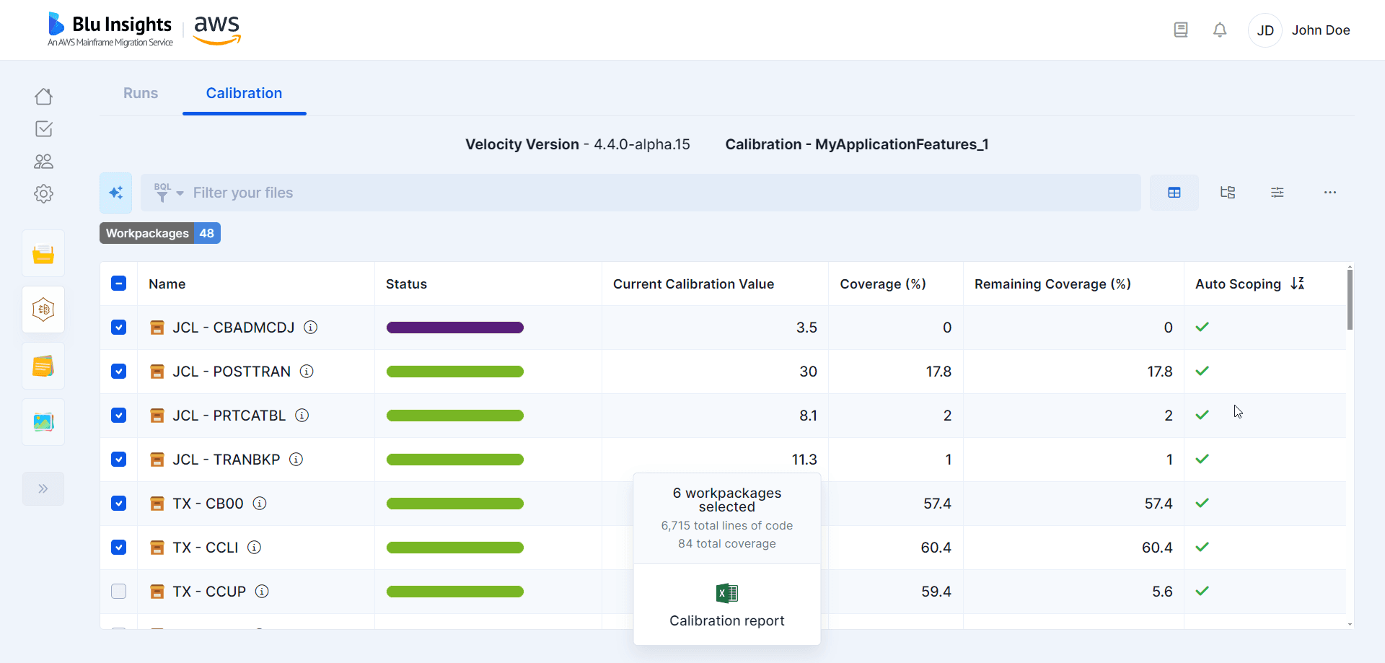This screenshot has height=663, width=1385.
Task: Open the John Doe user name
Action: tap(1321, 30)
